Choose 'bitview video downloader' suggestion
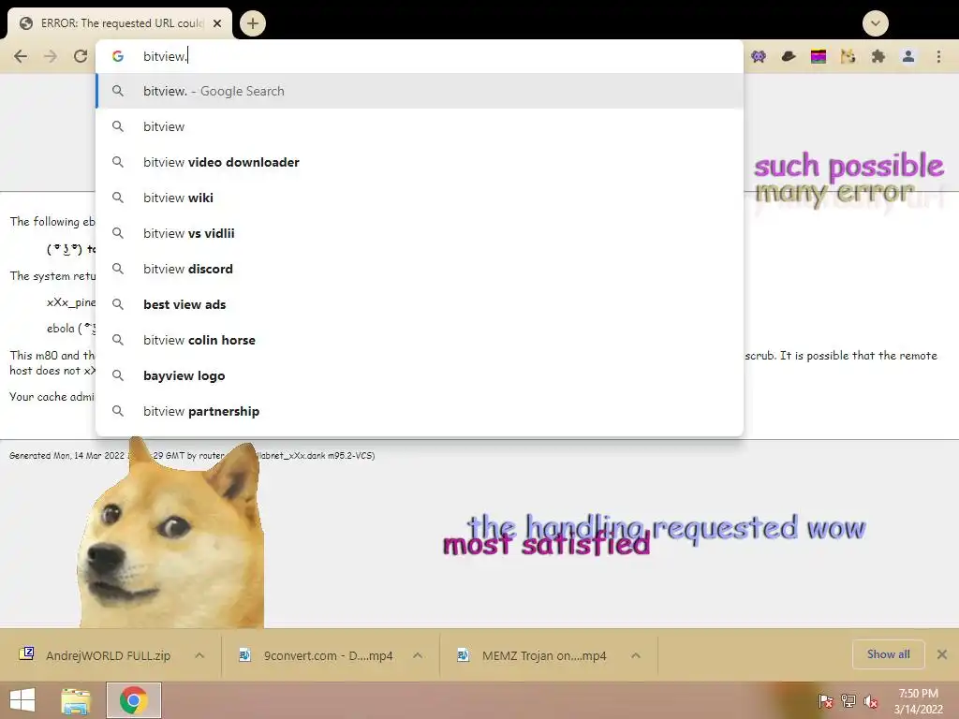Image resolution: width=959 pixels, height=719 pixels. [420, 162]
